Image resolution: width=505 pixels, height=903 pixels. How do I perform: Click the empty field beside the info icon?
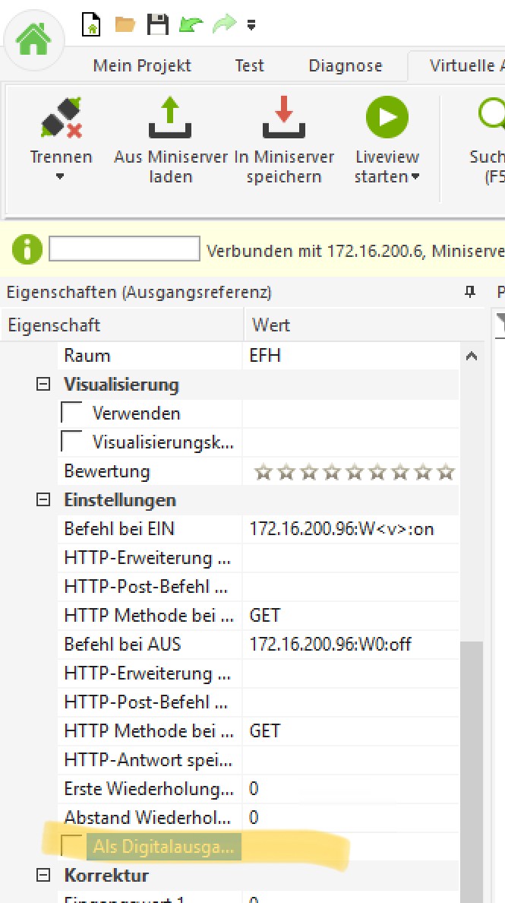125,249
